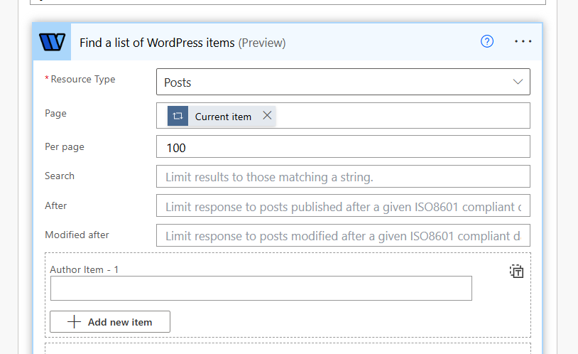Focus the Search input field

[x=343, y=176]
